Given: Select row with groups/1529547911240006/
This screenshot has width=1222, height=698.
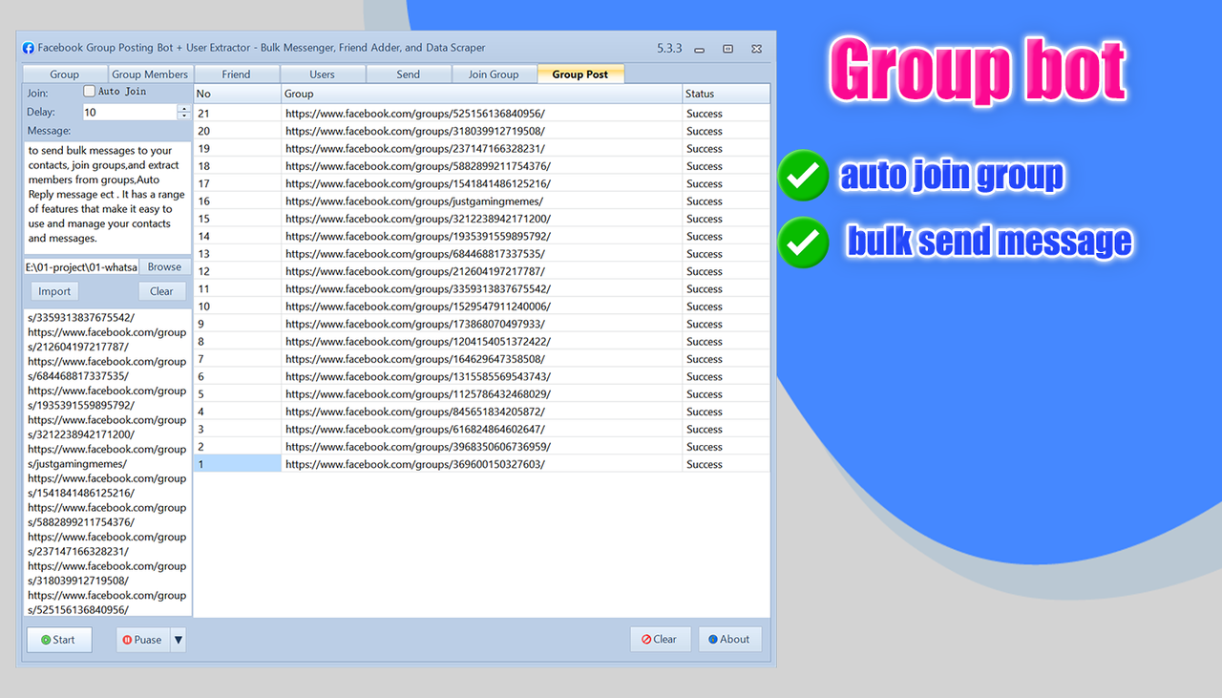Looking at the screenshot, I should [482, 307].
